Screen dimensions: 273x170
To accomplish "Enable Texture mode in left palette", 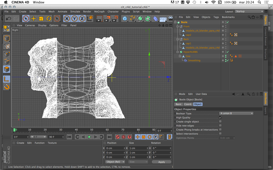I will pyautogui.click(x=6, y=46).
